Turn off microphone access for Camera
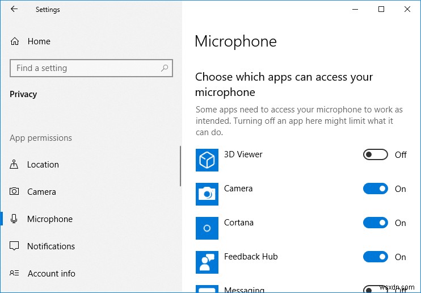Screen dimensions: 421x293 tap(376, 189)
